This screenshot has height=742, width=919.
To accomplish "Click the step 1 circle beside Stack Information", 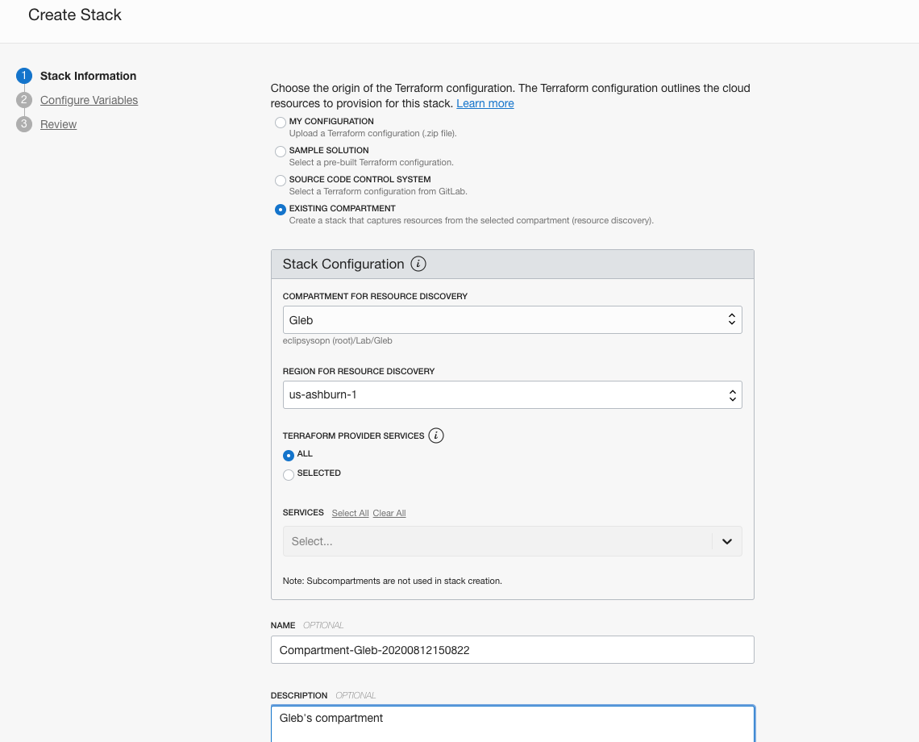I will (x=23, y=76).
